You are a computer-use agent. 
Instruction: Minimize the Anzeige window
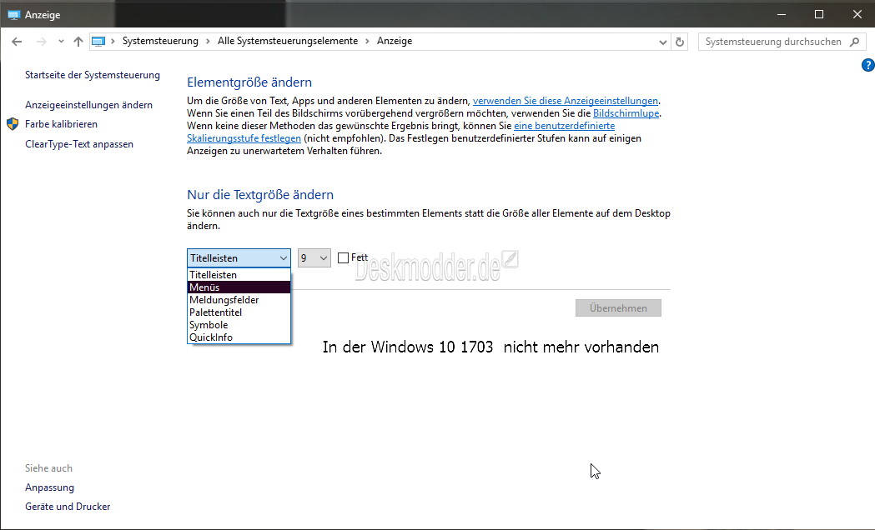(782, 14)
